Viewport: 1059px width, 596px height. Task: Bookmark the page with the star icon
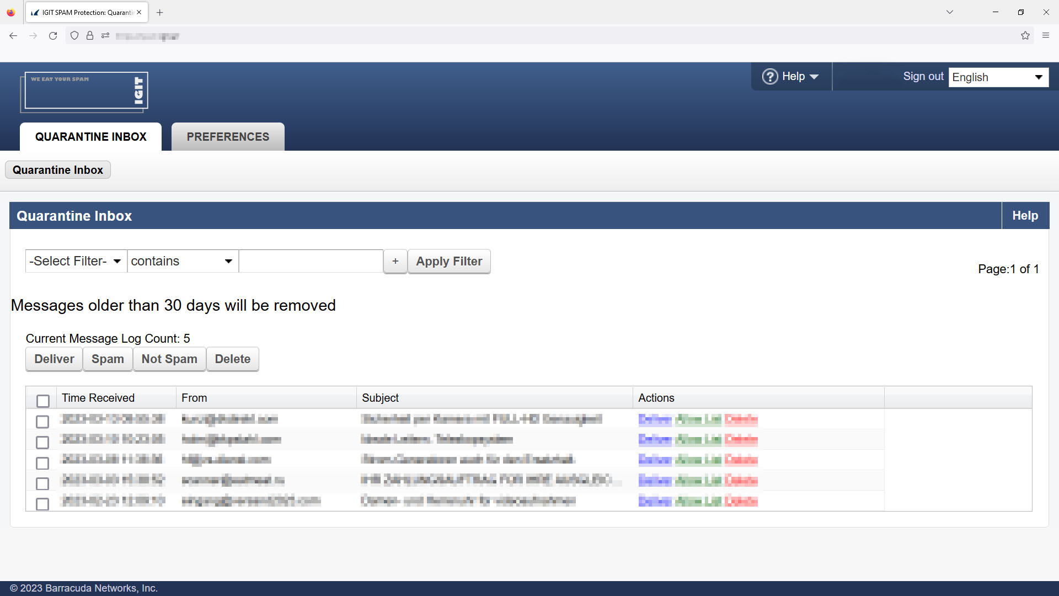(x=1025, y=35)
